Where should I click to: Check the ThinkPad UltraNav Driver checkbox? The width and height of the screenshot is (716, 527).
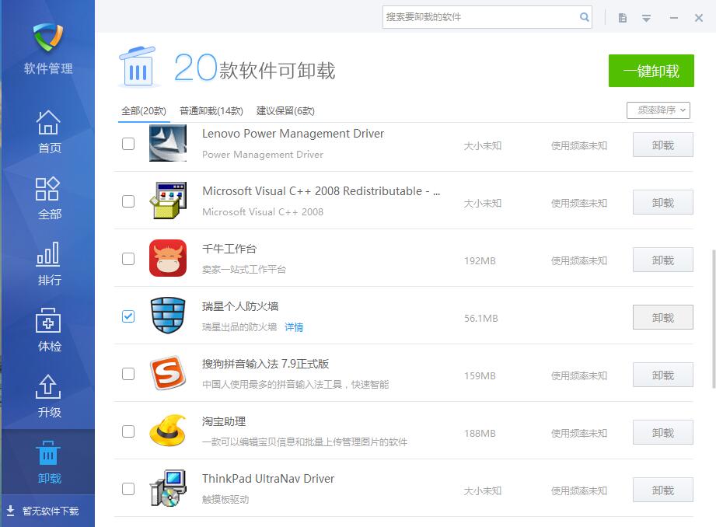pos(128,489)
